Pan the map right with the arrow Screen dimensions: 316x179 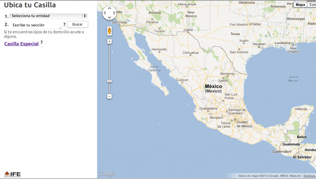click(x=114, y=13)
